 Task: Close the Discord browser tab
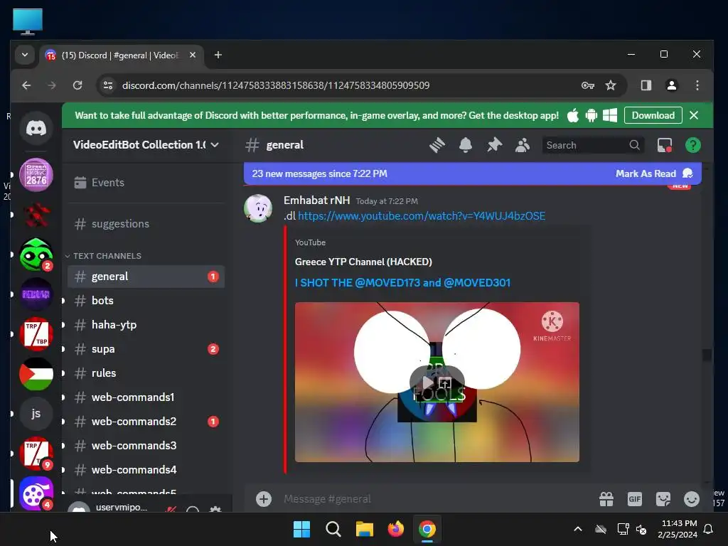(193, 55)
